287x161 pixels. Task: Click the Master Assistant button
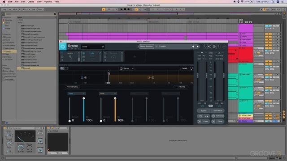coord(146,47)
